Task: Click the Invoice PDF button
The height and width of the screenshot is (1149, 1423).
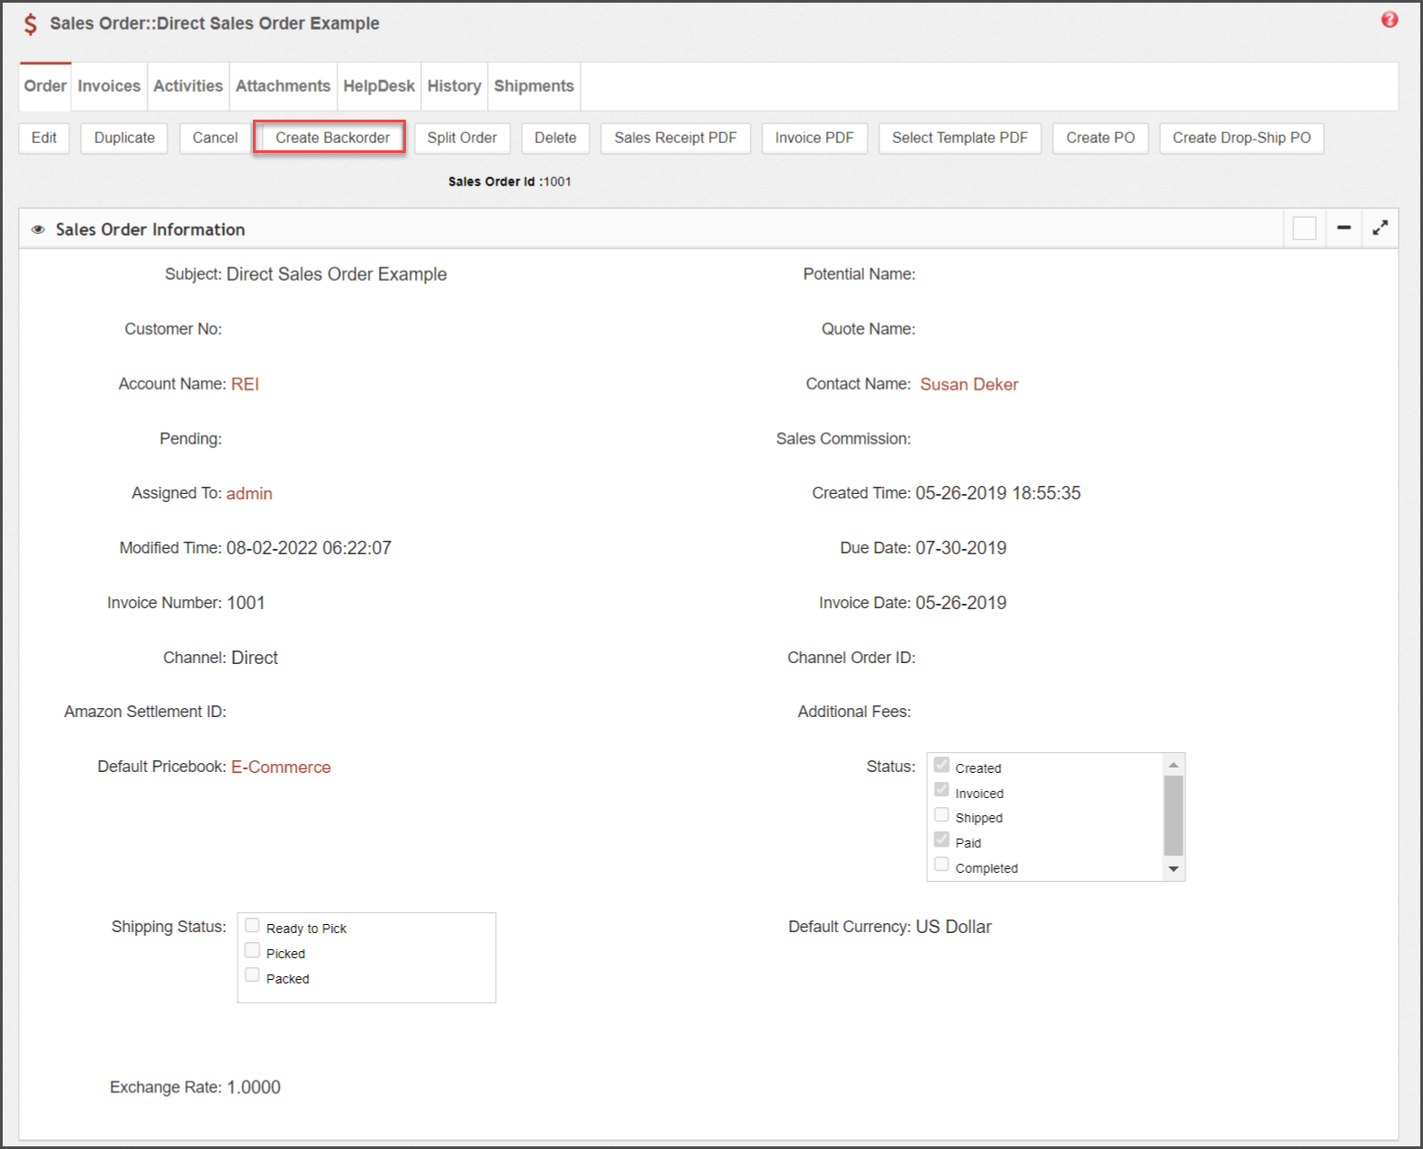Action: click(815, 138)
